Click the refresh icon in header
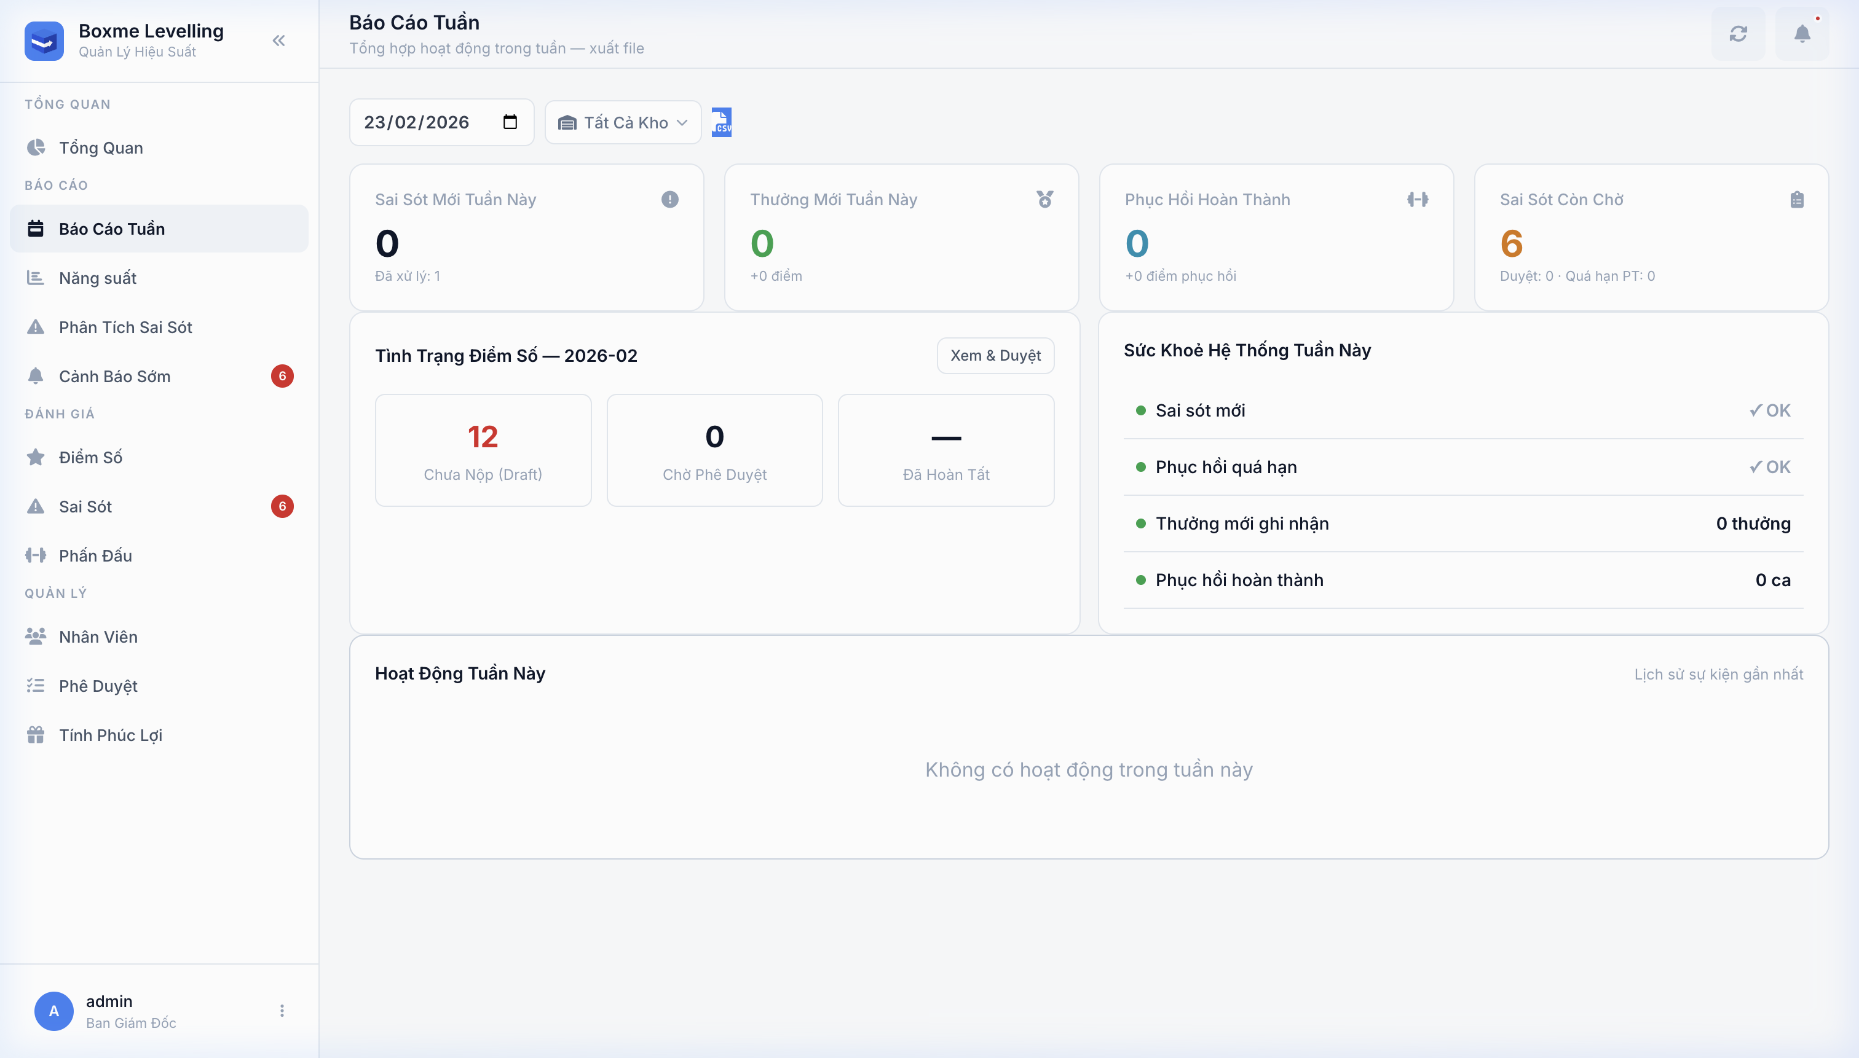The height and width of the screenshot is (1058, 1859). (x=1737, y=34)
